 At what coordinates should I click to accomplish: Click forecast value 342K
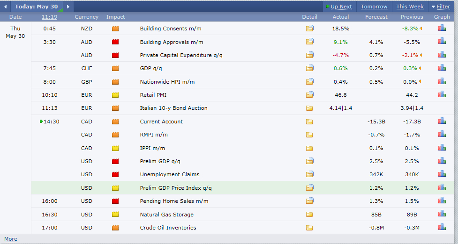tap(376, 174)
